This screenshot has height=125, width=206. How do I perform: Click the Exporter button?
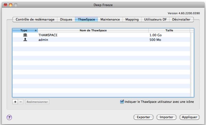point(143,117)
